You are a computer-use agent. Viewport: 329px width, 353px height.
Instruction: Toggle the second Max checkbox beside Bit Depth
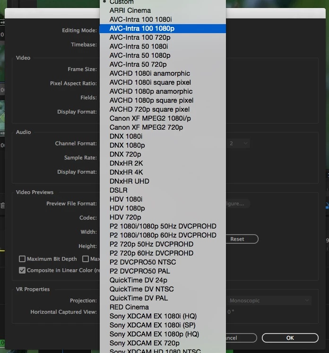(86, 259)
